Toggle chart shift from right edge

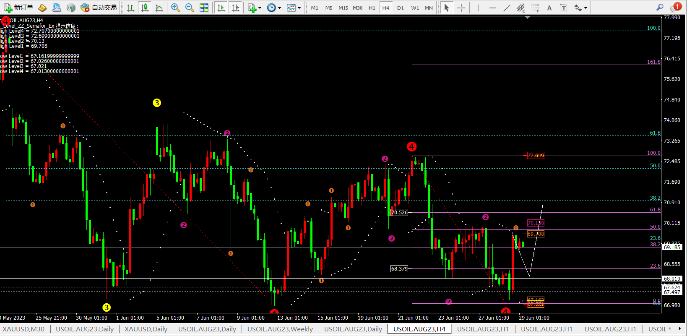click(x=236, y=8)
